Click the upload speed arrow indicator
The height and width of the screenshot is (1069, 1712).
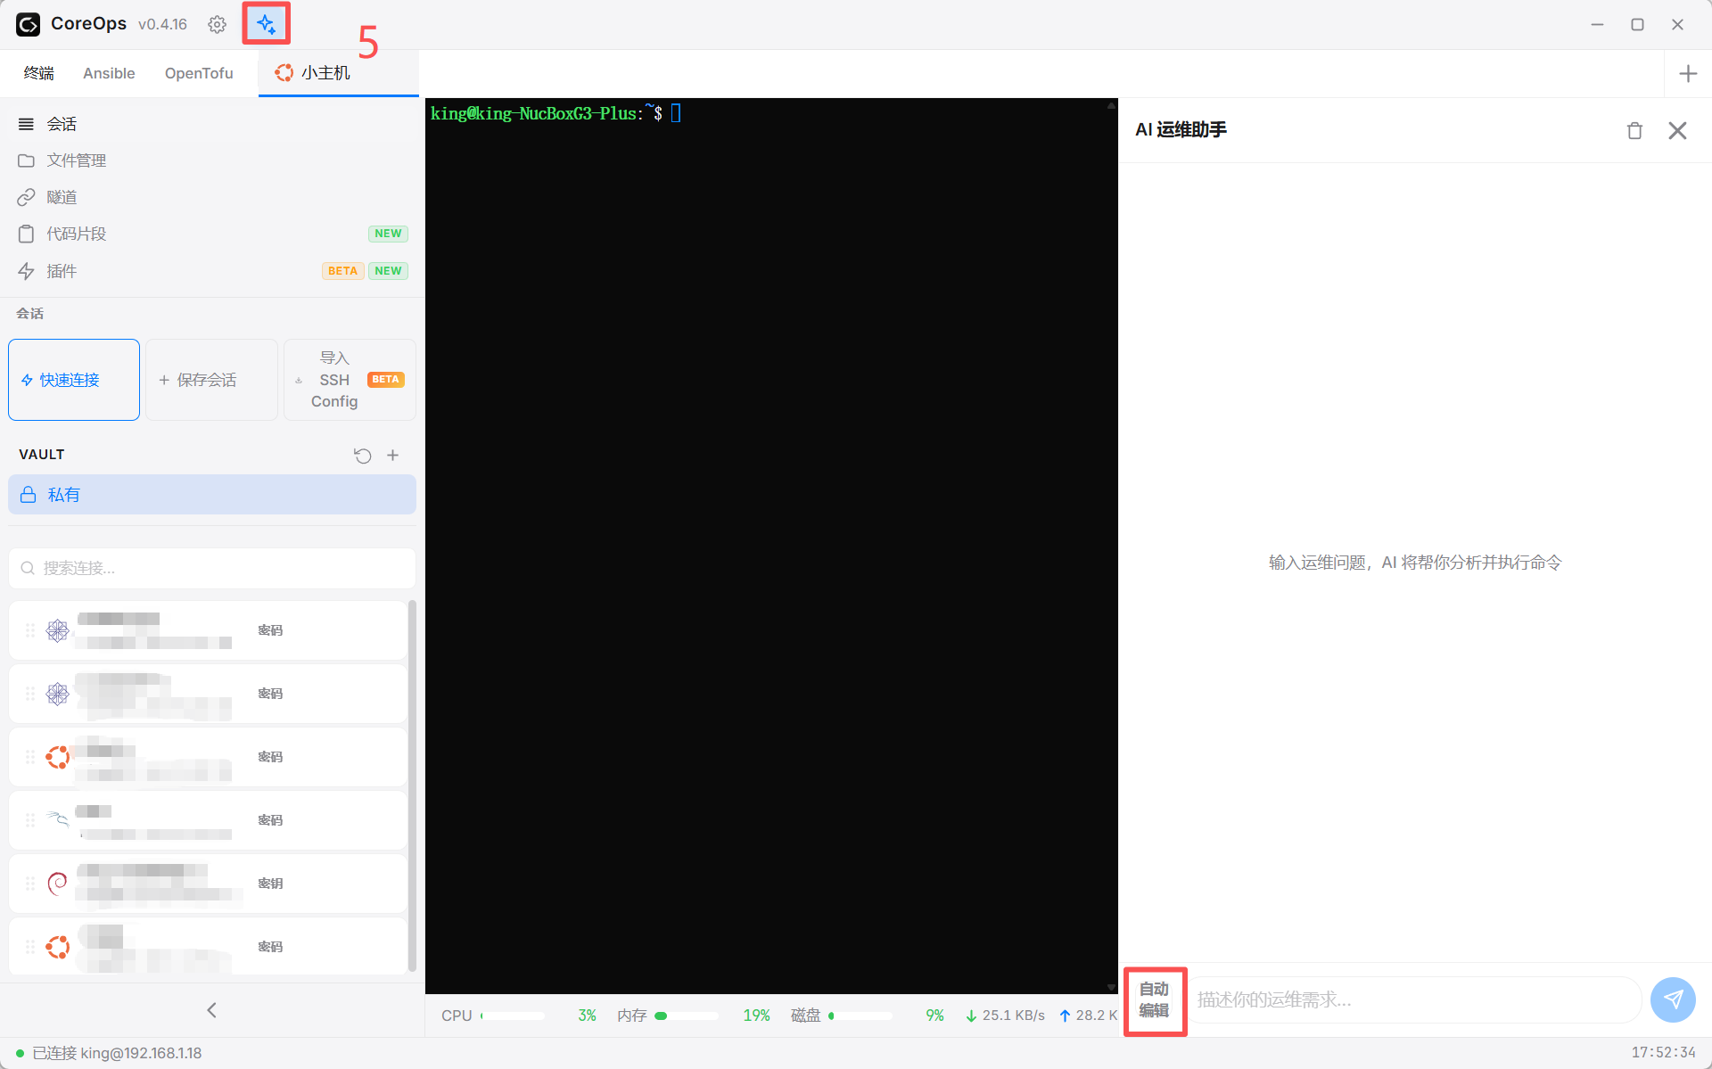[1065, 1016]
